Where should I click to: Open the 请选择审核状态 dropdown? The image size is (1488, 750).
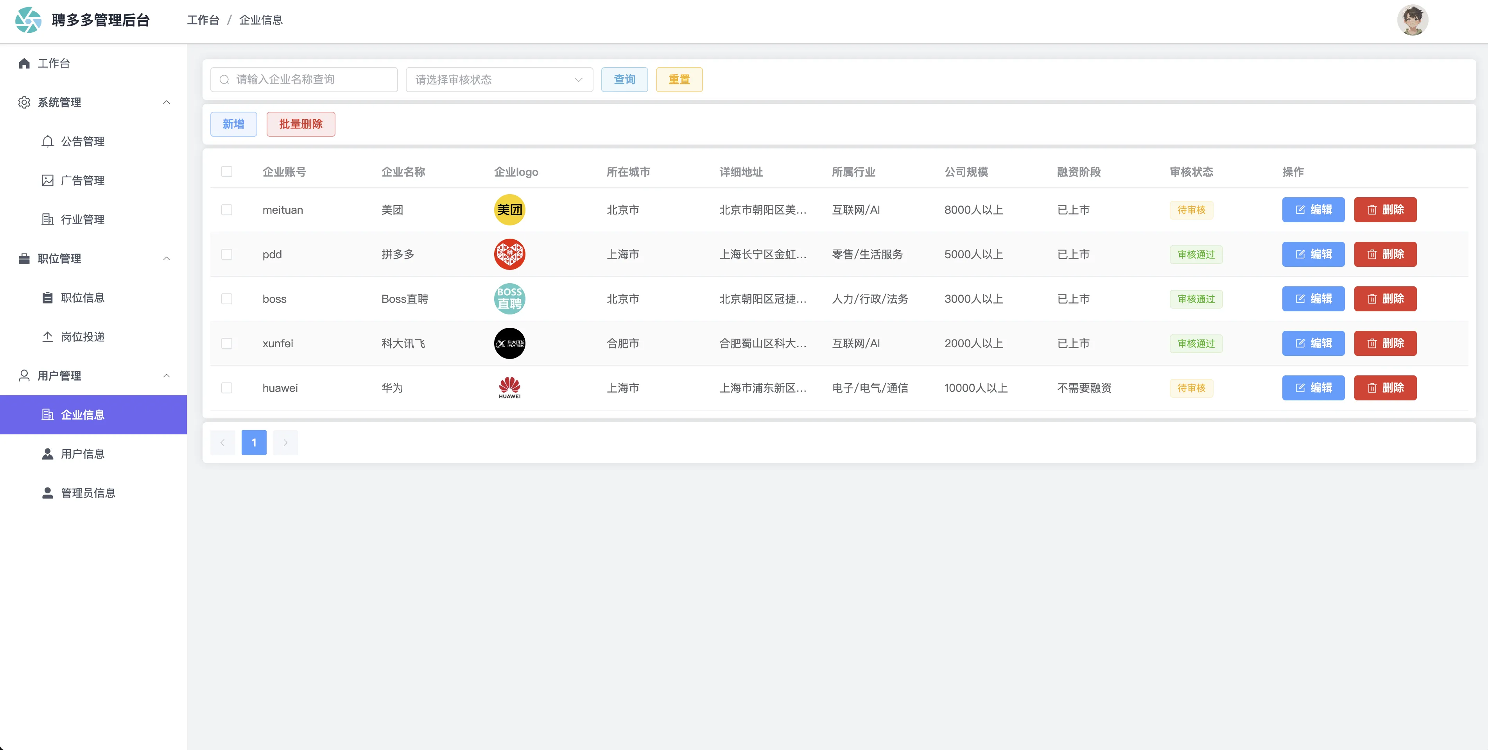tap(499, 80)
